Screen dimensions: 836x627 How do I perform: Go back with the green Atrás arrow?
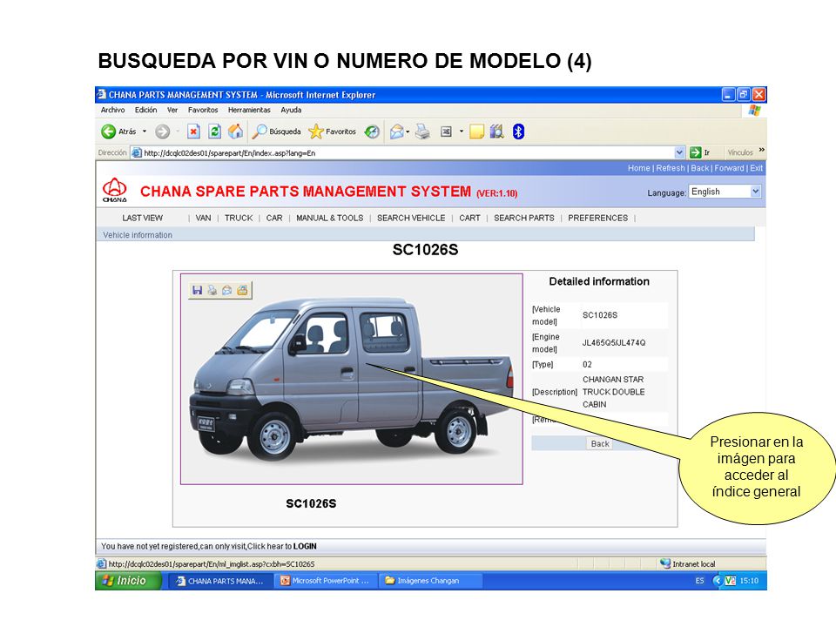[109, 131]
